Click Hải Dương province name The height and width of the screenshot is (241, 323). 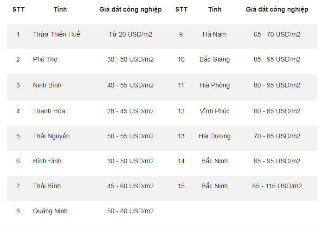coord(214,136)
